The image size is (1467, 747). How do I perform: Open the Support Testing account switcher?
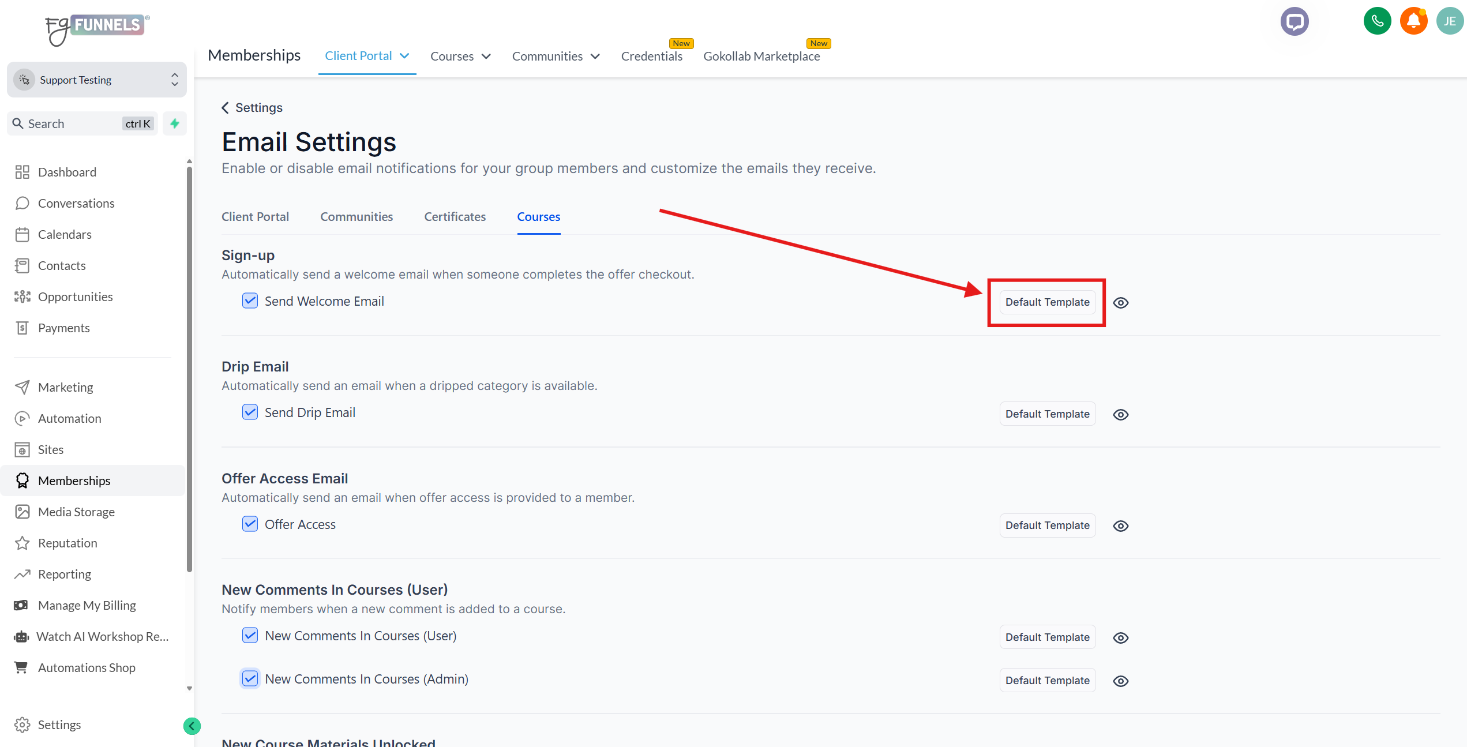point(97,80)
